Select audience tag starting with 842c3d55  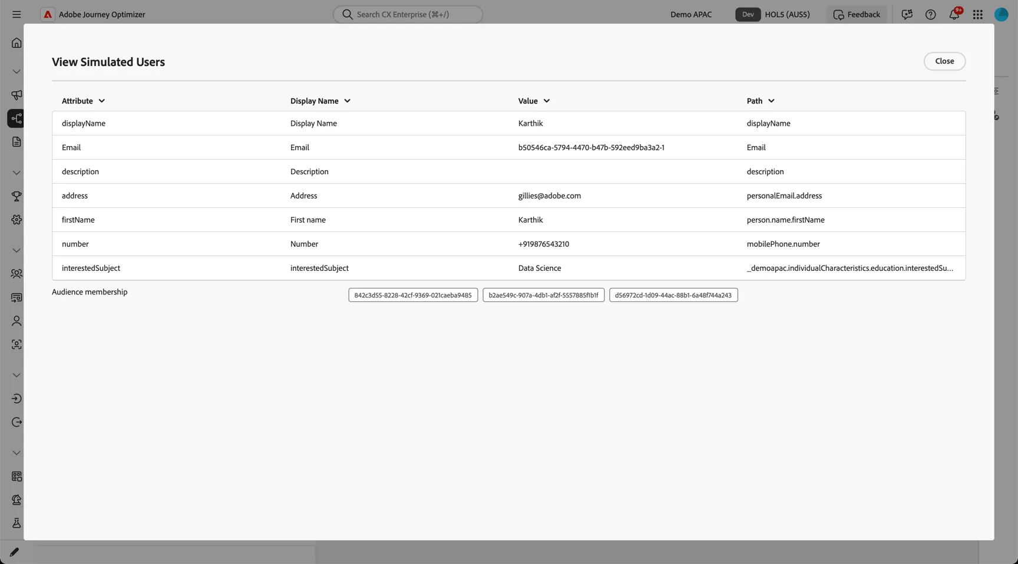(x=413, y=295)
